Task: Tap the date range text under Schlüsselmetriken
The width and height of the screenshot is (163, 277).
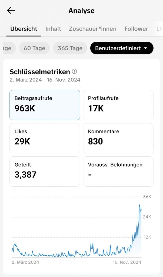Action: point(45,80)
